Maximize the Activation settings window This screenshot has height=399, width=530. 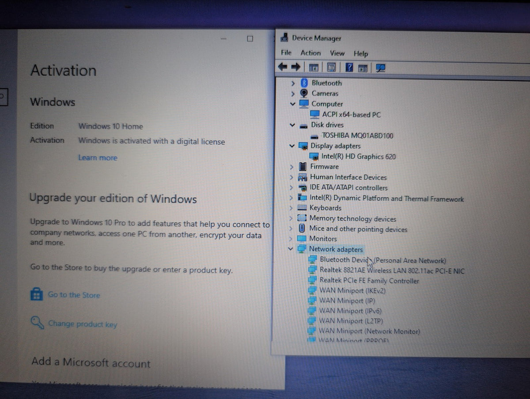[250, 39]
